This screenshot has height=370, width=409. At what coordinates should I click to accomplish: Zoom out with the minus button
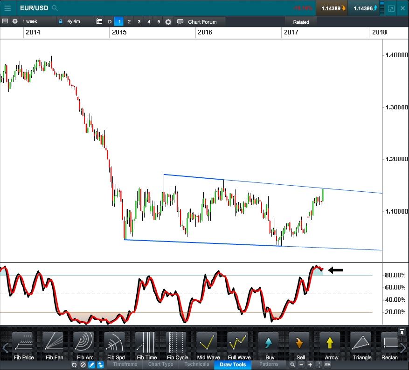coord(301,365)
